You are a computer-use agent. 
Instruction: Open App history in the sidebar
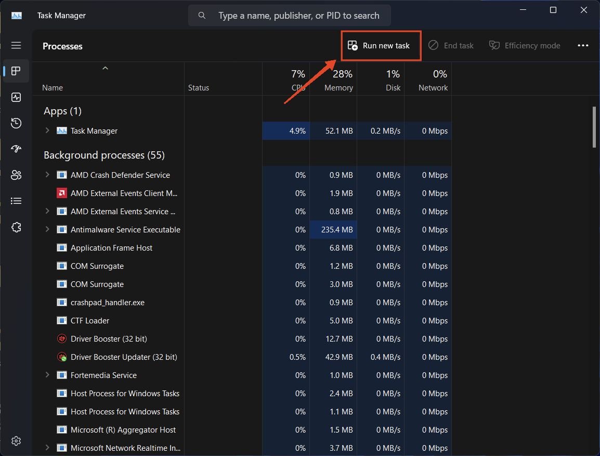pos(16,123)
